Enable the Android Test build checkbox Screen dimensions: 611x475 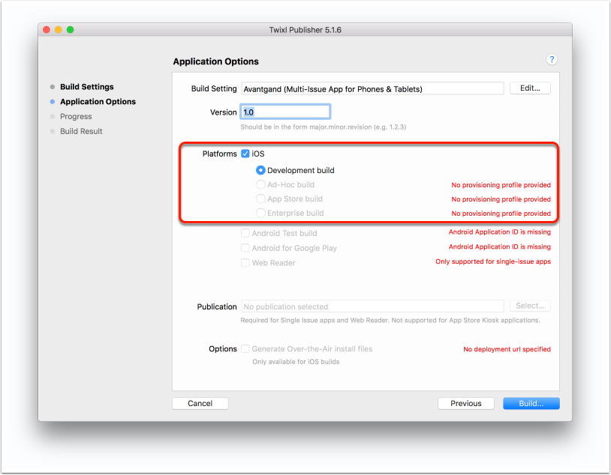[x=245, y=233]
